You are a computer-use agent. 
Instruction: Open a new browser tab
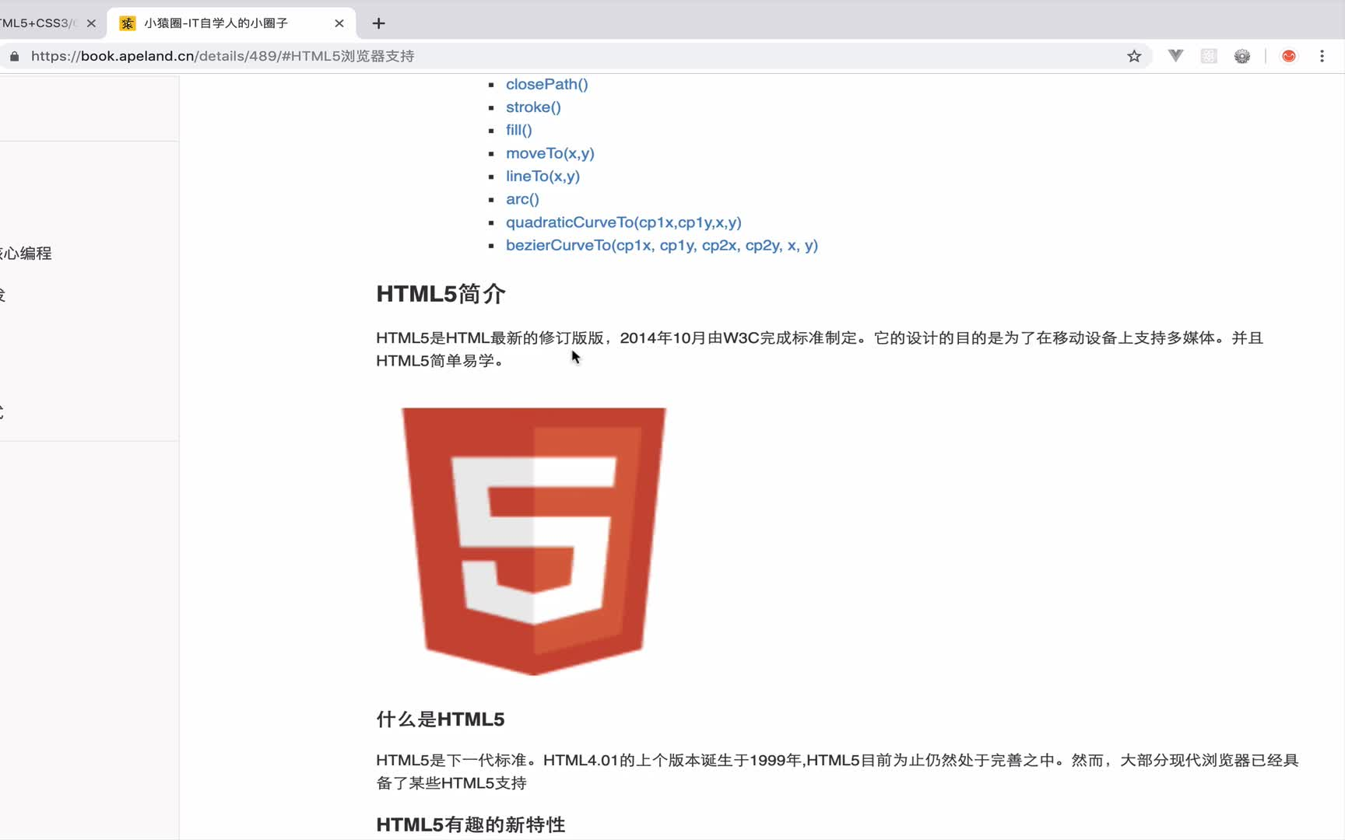click(x=378, y=23)
